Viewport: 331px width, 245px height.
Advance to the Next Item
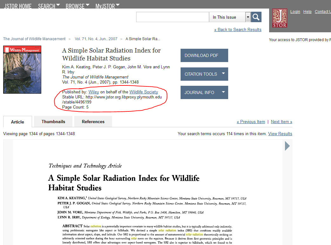point(281,122)
